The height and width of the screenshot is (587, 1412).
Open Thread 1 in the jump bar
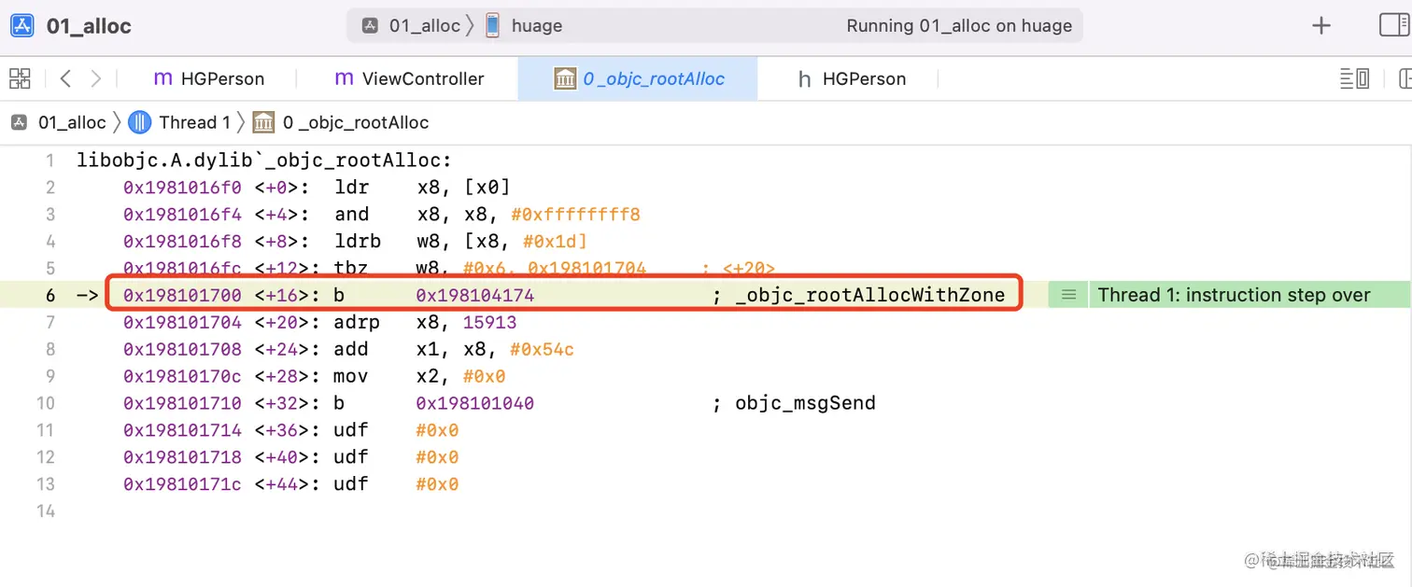coord(180,122)
